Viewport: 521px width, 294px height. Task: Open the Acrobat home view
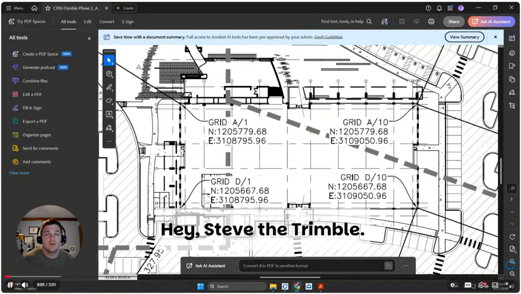point(34,8)
